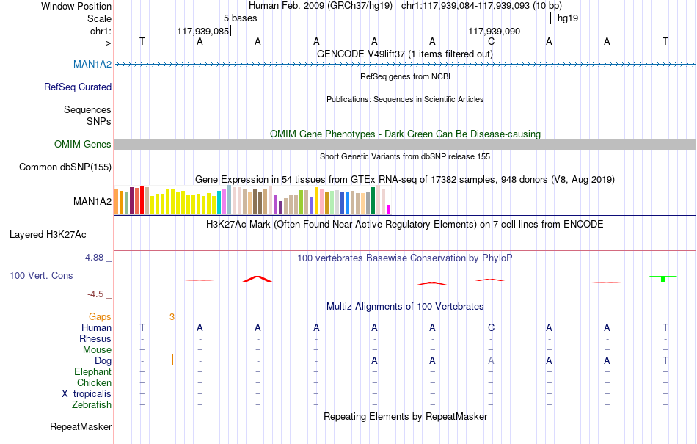Click the RepeatMasker track label

pos(81,426)
